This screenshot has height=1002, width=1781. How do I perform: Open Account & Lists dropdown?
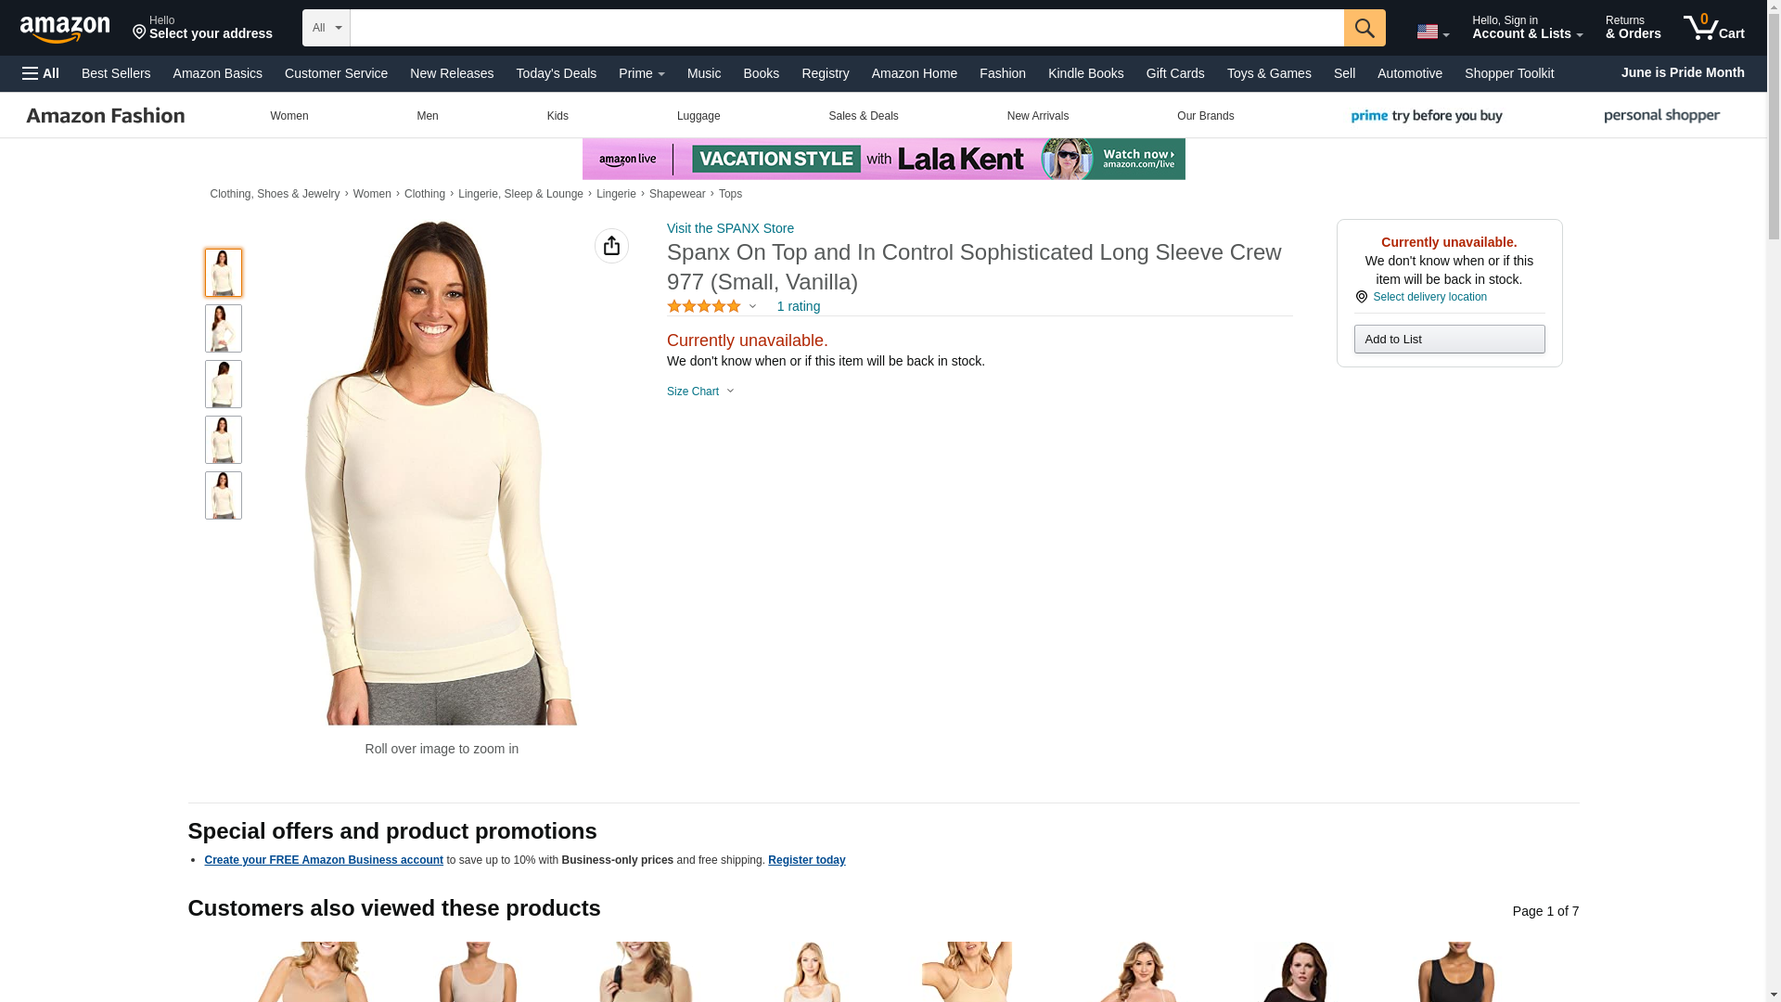[x=1527, y=28]
